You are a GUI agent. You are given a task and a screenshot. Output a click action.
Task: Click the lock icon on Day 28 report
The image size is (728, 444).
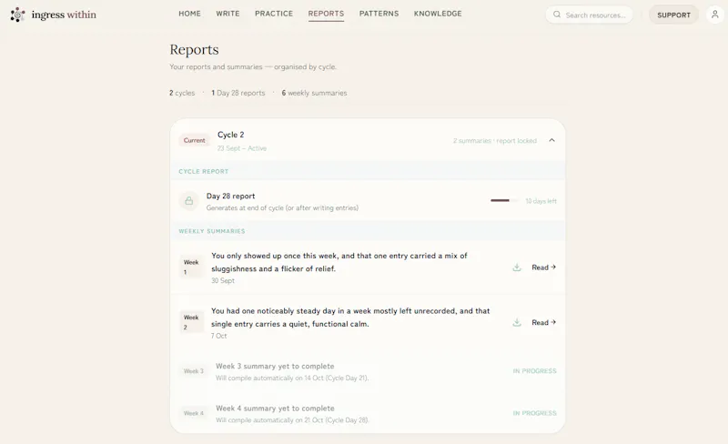click(189, 201)
